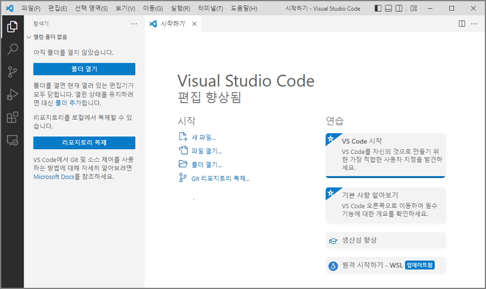
Task: Open the 보기(V) menu
Action: (x=125, y=8)
